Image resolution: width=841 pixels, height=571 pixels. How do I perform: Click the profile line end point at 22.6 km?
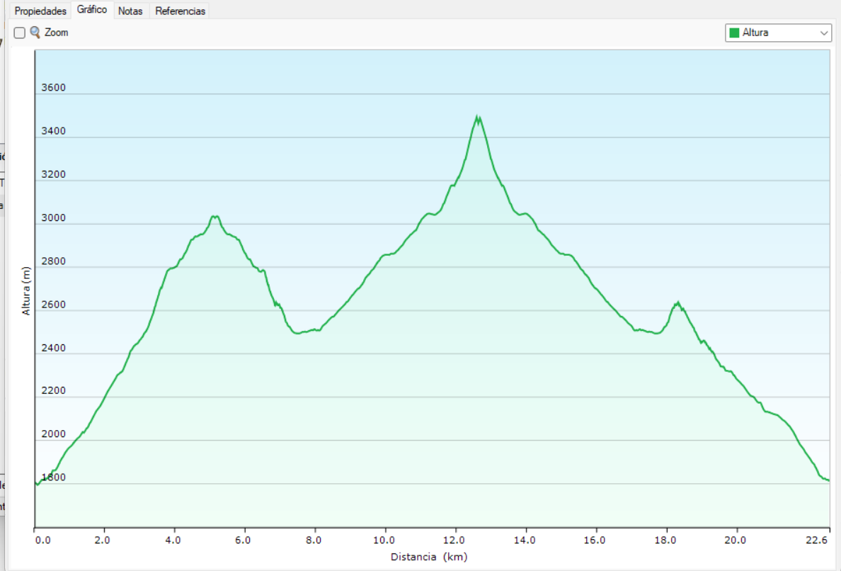(x=828, y=480)
